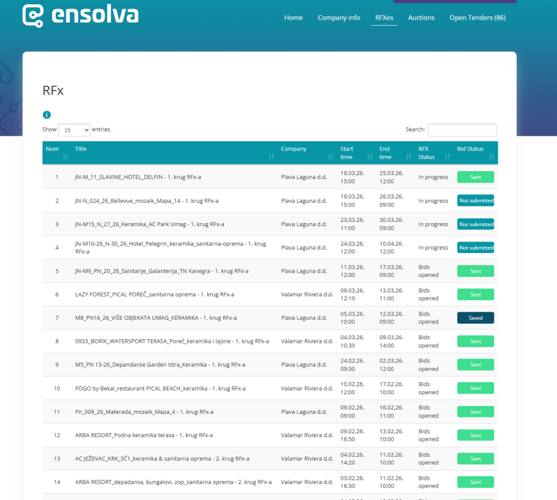Screen dimensions: 557x500
Task: Click the Search input field
Action: (x=462, y=130)
